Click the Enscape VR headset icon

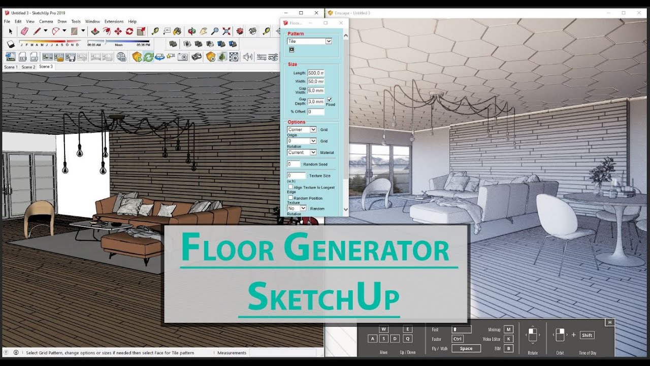pos(197,57)
